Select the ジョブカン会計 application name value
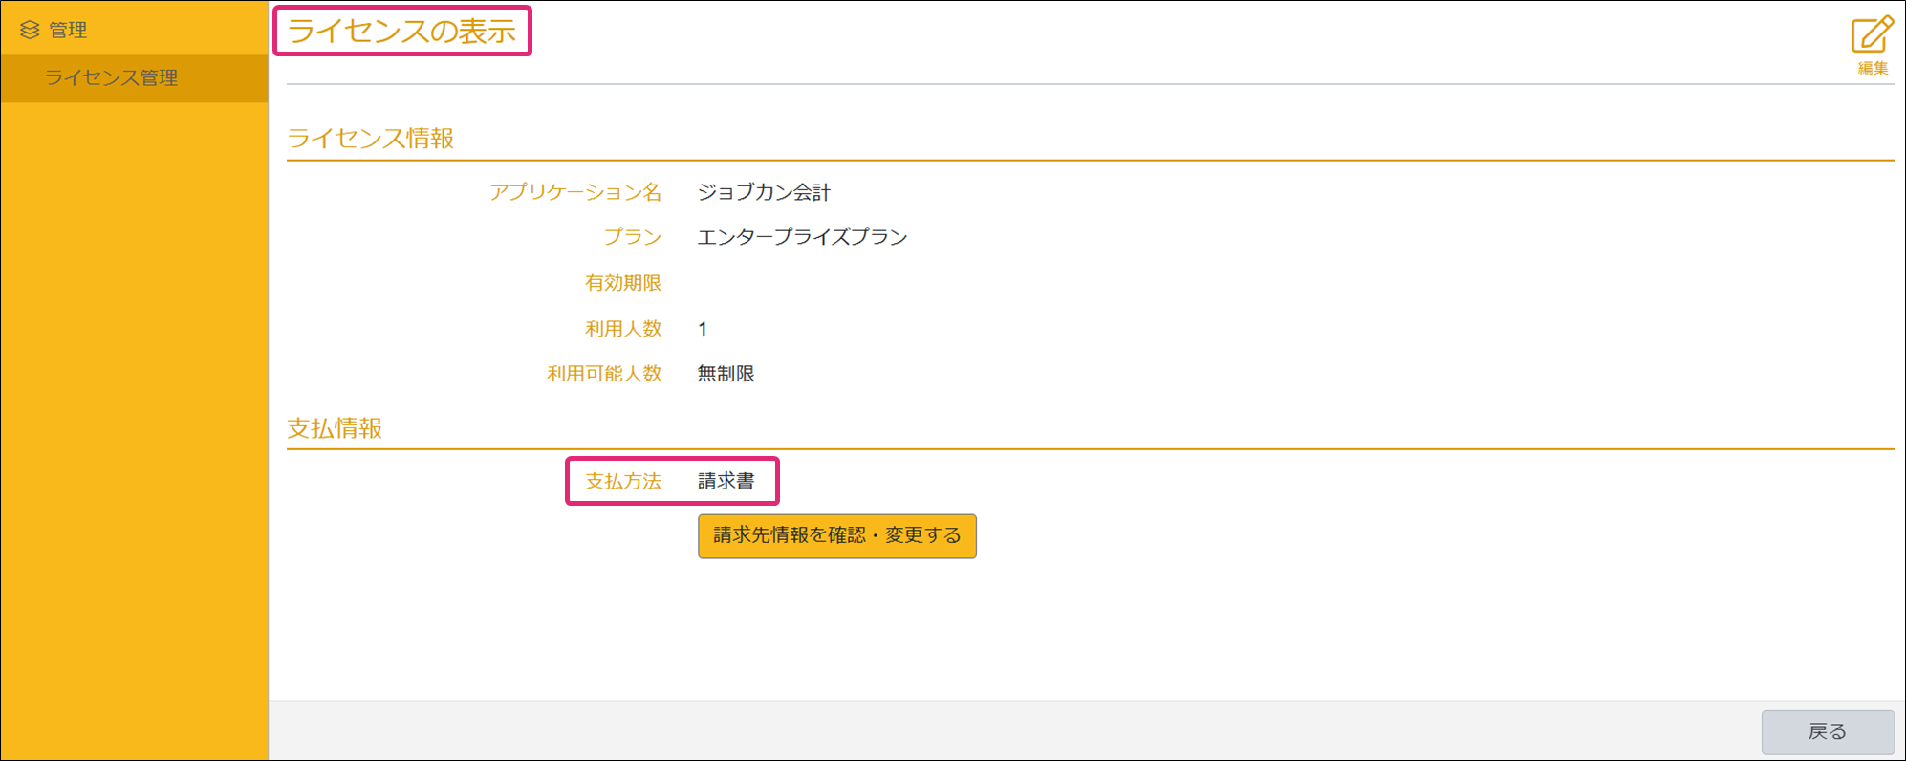Viewport: 1906px width, 761px height. (764, 192)
